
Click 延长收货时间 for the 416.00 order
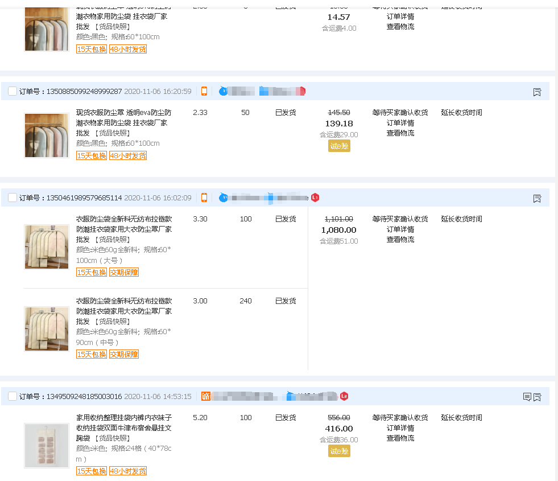461,418
